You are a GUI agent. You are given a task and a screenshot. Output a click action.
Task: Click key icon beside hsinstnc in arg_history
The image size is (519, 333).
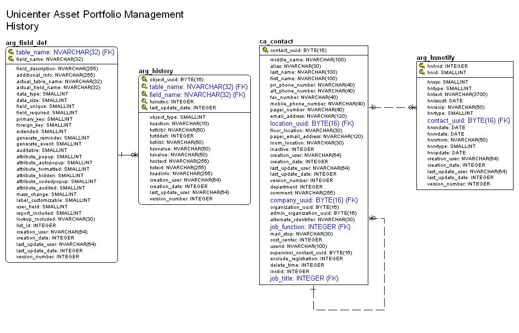click(x=144, y=101)
